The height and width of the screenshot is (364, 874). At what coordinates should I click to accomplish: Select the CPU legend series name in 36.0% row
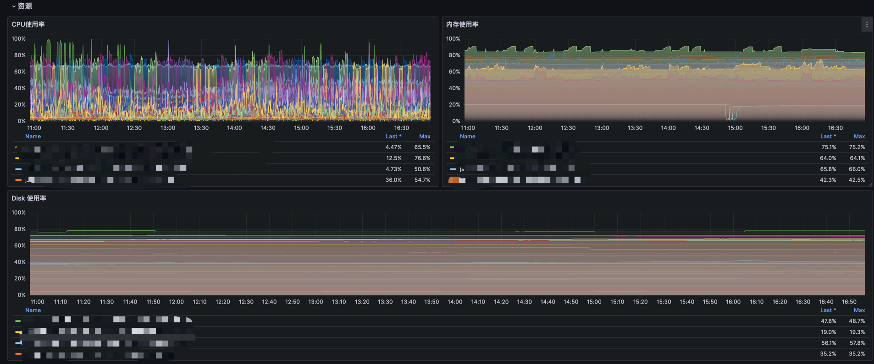100,180
